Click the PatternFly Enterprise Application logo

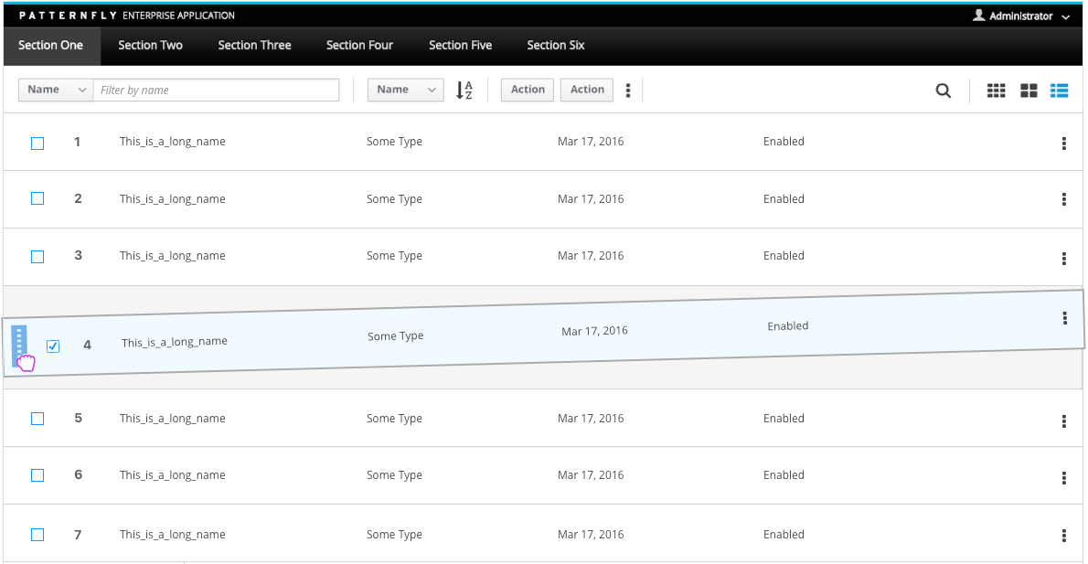(127, 16)
